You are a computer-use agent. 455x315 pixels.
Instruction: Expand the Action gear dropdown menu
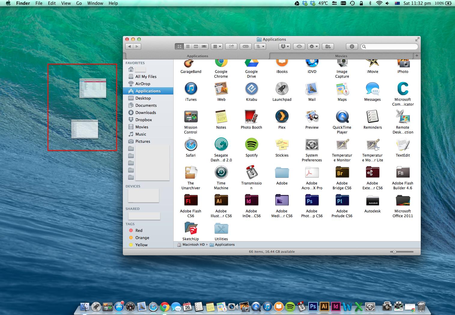[314, 46]
